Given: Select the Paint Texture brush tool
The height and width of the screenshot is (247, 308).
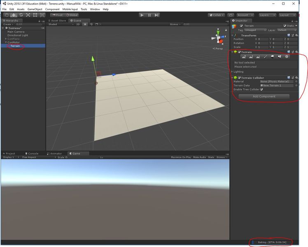Looking at the screenshot, I should point(265,57).
